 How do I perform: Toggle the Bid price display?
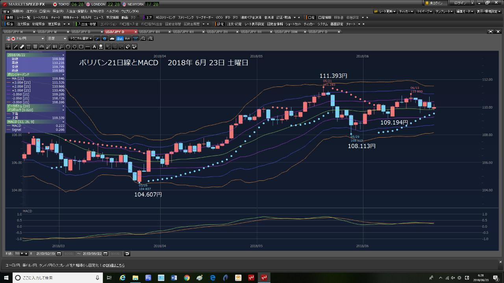[x=120, y=39]
